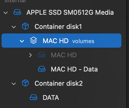
Task: Select APPLE SSD SM0512G Media label
Action: (70, 12)
